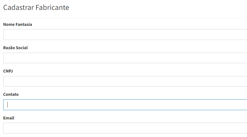Focus the Razão Social text box

[x=125, y=58]
